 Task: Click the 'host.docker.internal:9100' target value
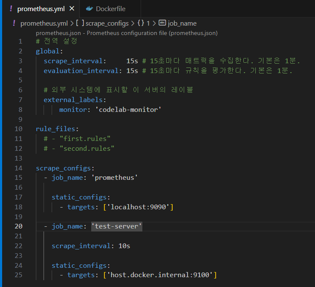[160, 275]
